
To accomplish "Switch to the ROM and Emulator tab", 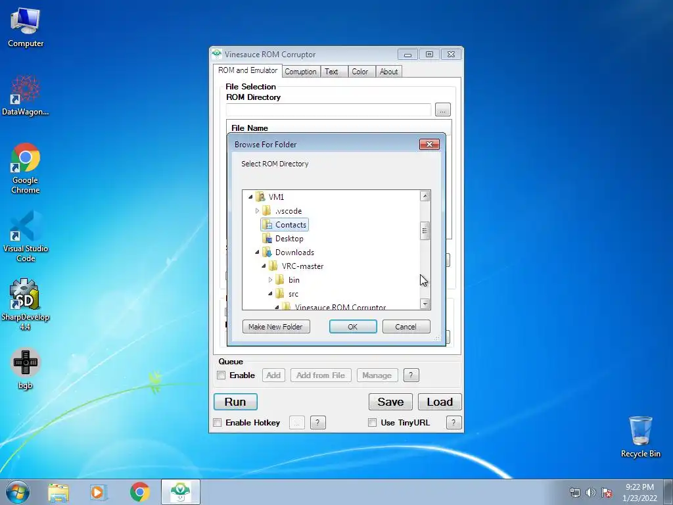I will pos(248,70).
